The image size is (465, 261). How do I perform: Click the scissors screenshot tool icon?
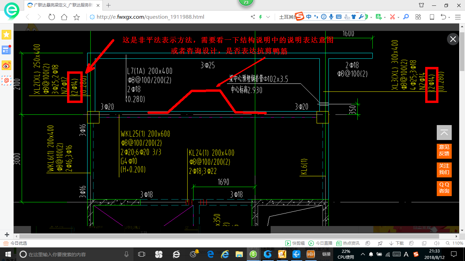click(x=392, y=17)
